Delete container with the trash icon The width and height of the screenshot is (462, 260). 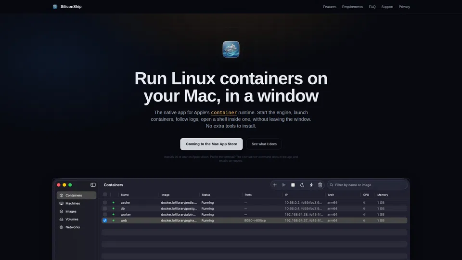(x=320, y=185)
